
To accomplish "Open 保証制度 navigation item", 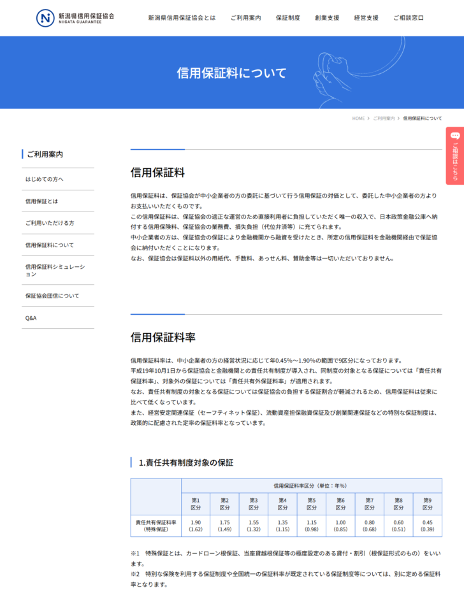I will (288, 18).
